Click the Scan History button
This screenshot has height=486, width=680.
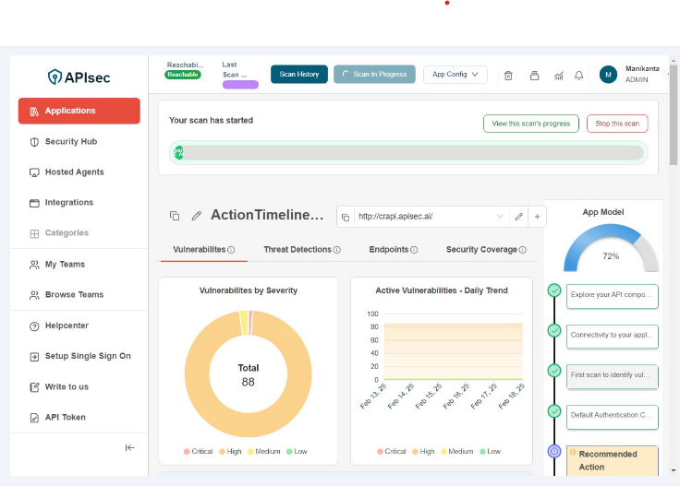click(x=298, y=75)
